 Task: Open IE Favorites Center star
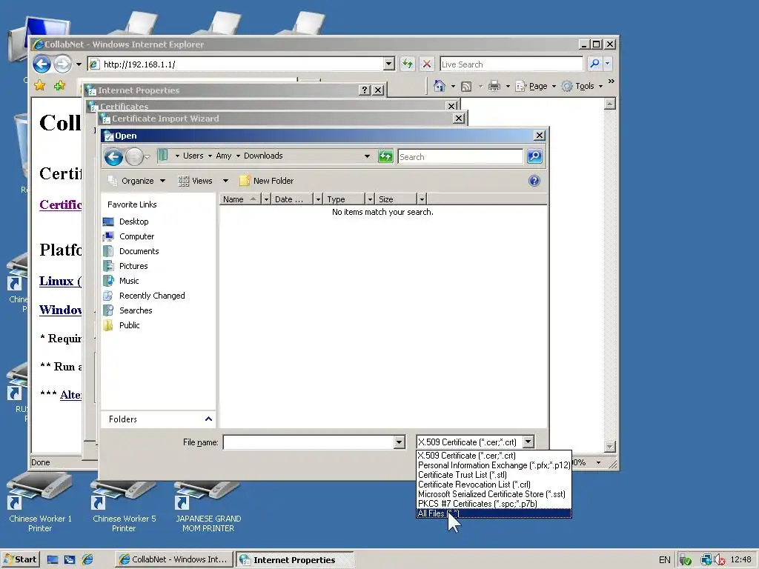(x=40, y=86)
